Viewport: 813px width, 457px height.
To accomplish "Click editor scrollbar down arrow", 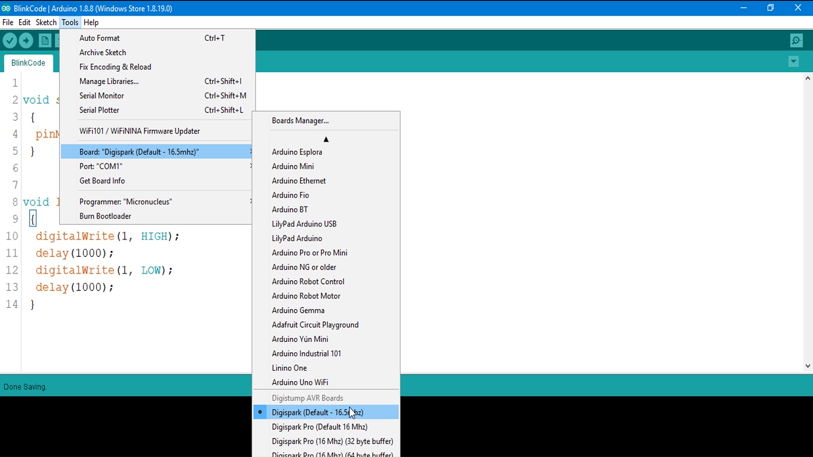I will point(808,366).
